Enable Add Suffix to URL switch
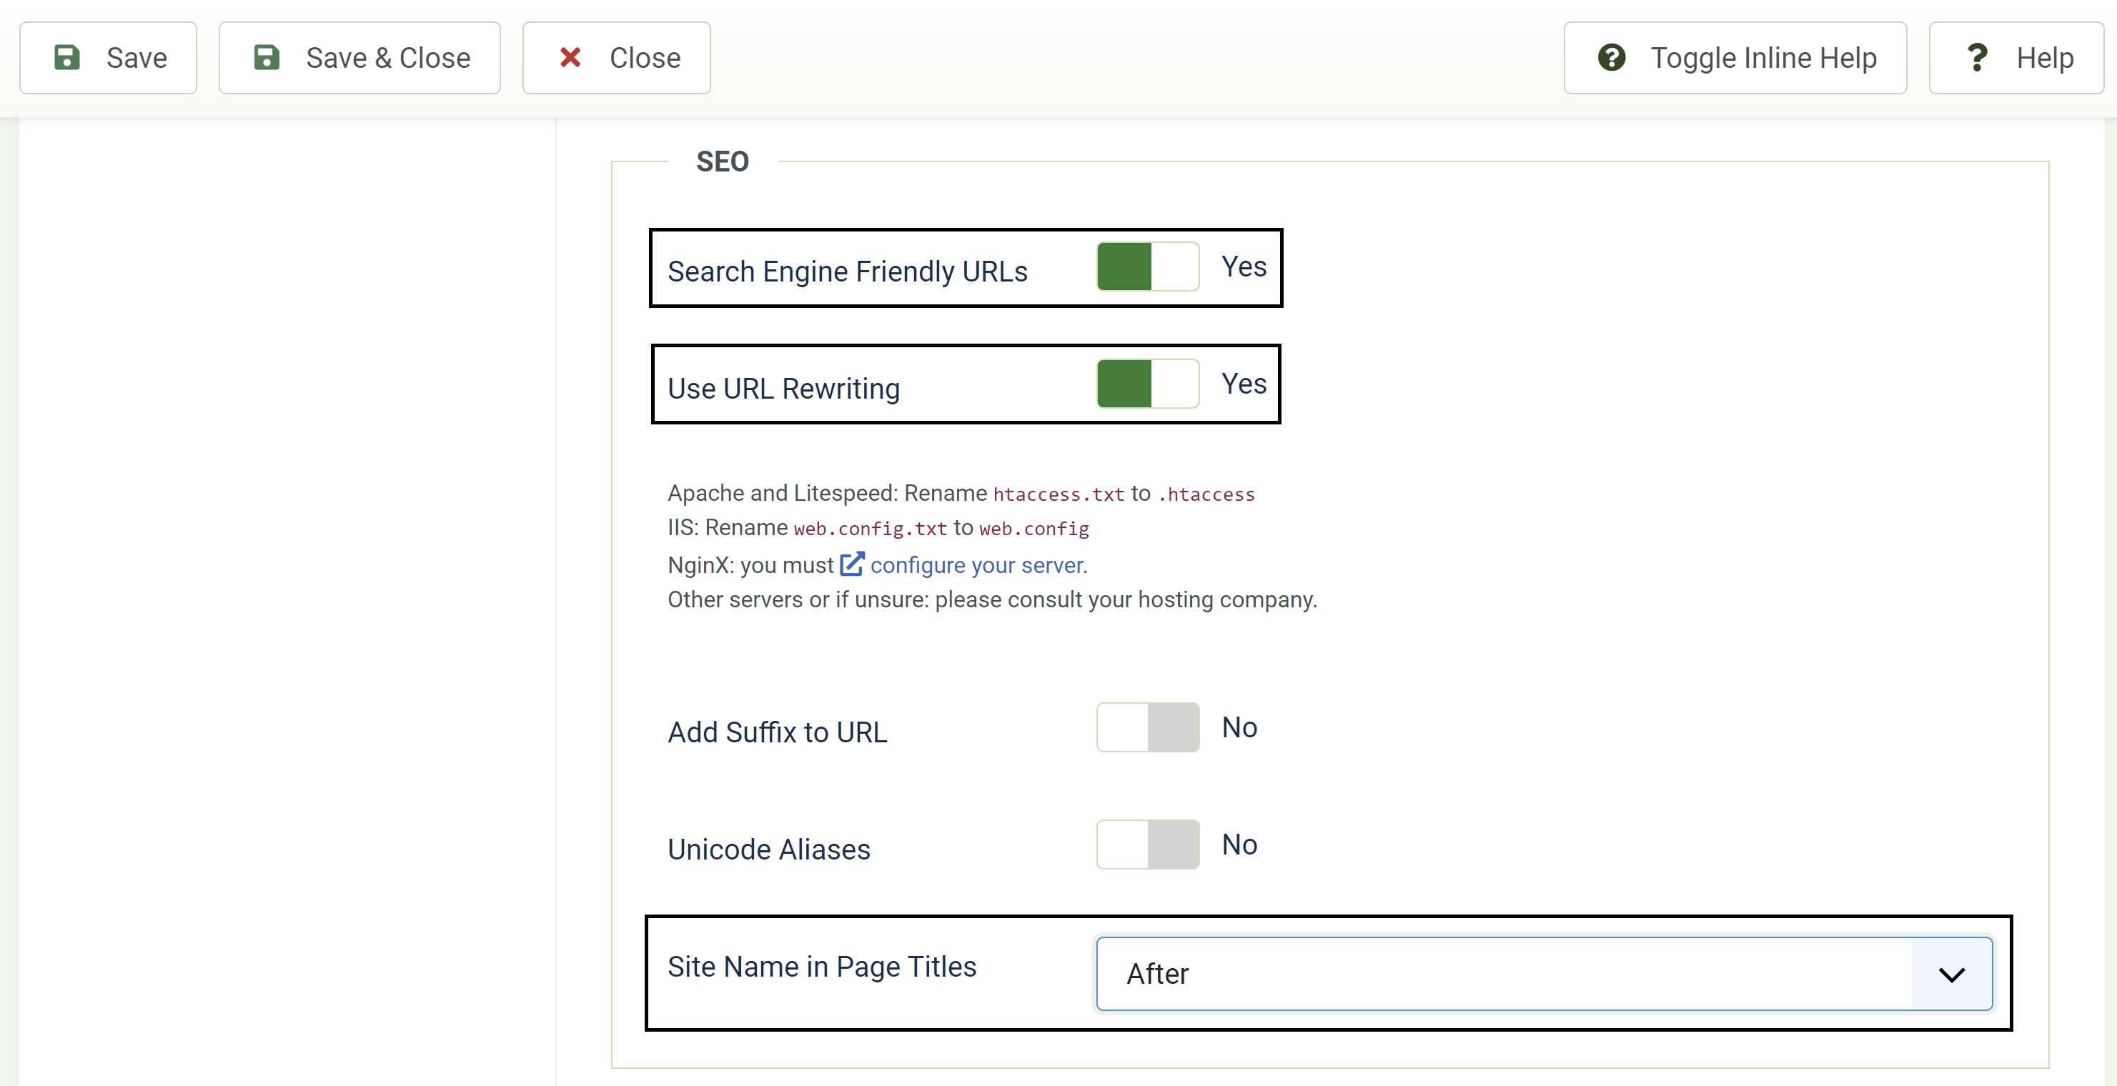The height and width of the screenshot is (1086, 2117). click(1147, 727)
